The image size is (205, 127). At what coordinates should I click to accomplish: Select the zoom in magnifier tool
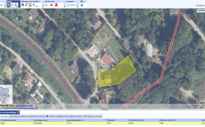click(x=8, y=5)
